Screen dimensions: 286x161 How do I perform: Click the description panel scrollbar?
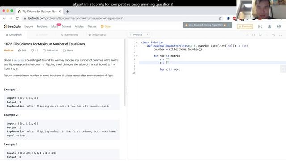(125, 72)
